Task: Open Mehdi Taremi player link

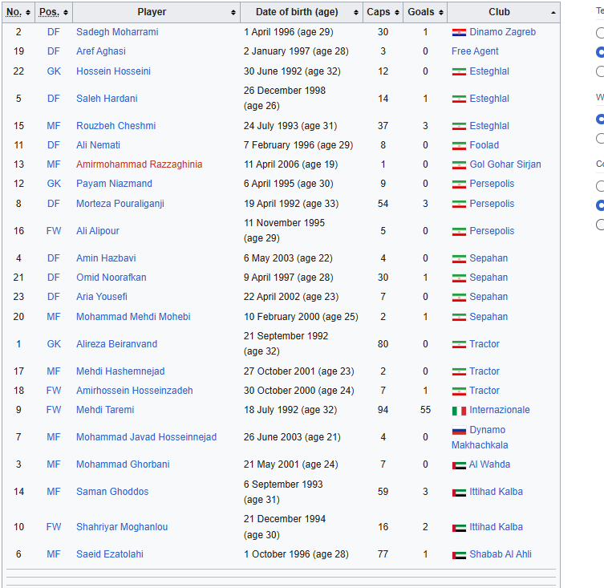Action: [x=105, y=410]
